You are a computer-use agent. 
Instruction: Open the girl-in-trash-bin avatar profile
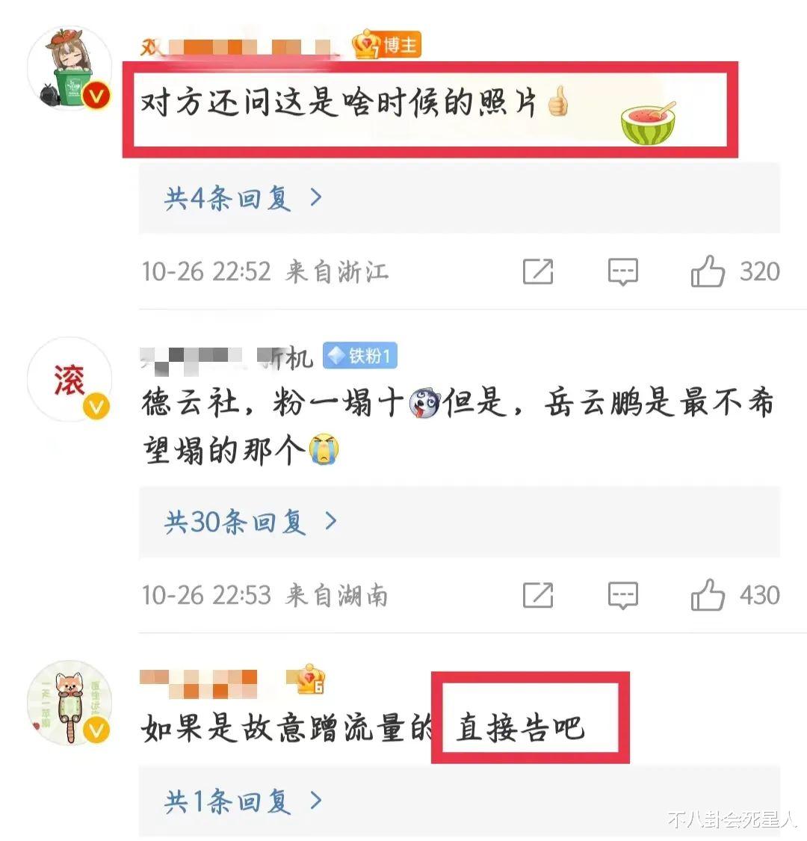69,68
